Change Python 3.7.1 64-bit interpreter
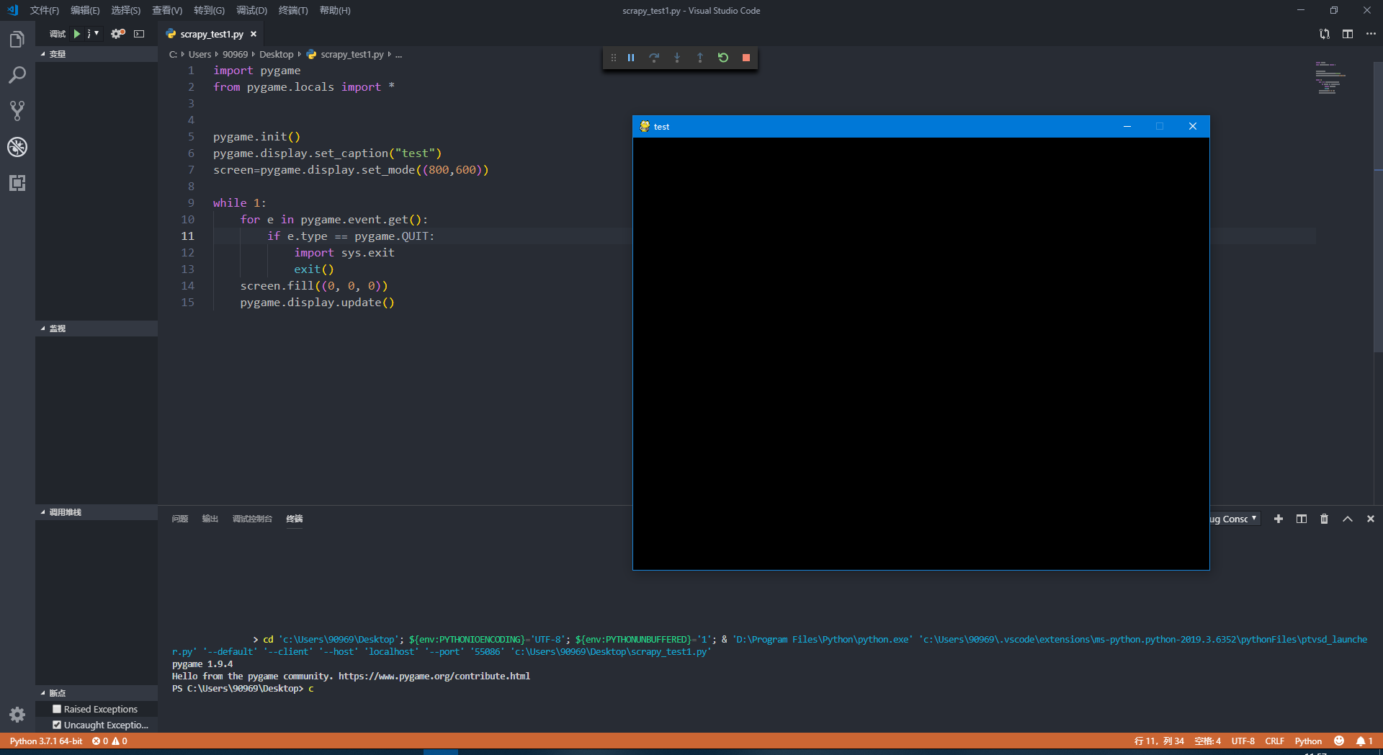 click(46, 741)
